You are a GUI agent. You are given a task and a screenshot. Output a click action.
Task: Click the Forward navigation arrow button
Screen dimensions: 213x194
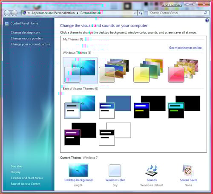point(14,13)
